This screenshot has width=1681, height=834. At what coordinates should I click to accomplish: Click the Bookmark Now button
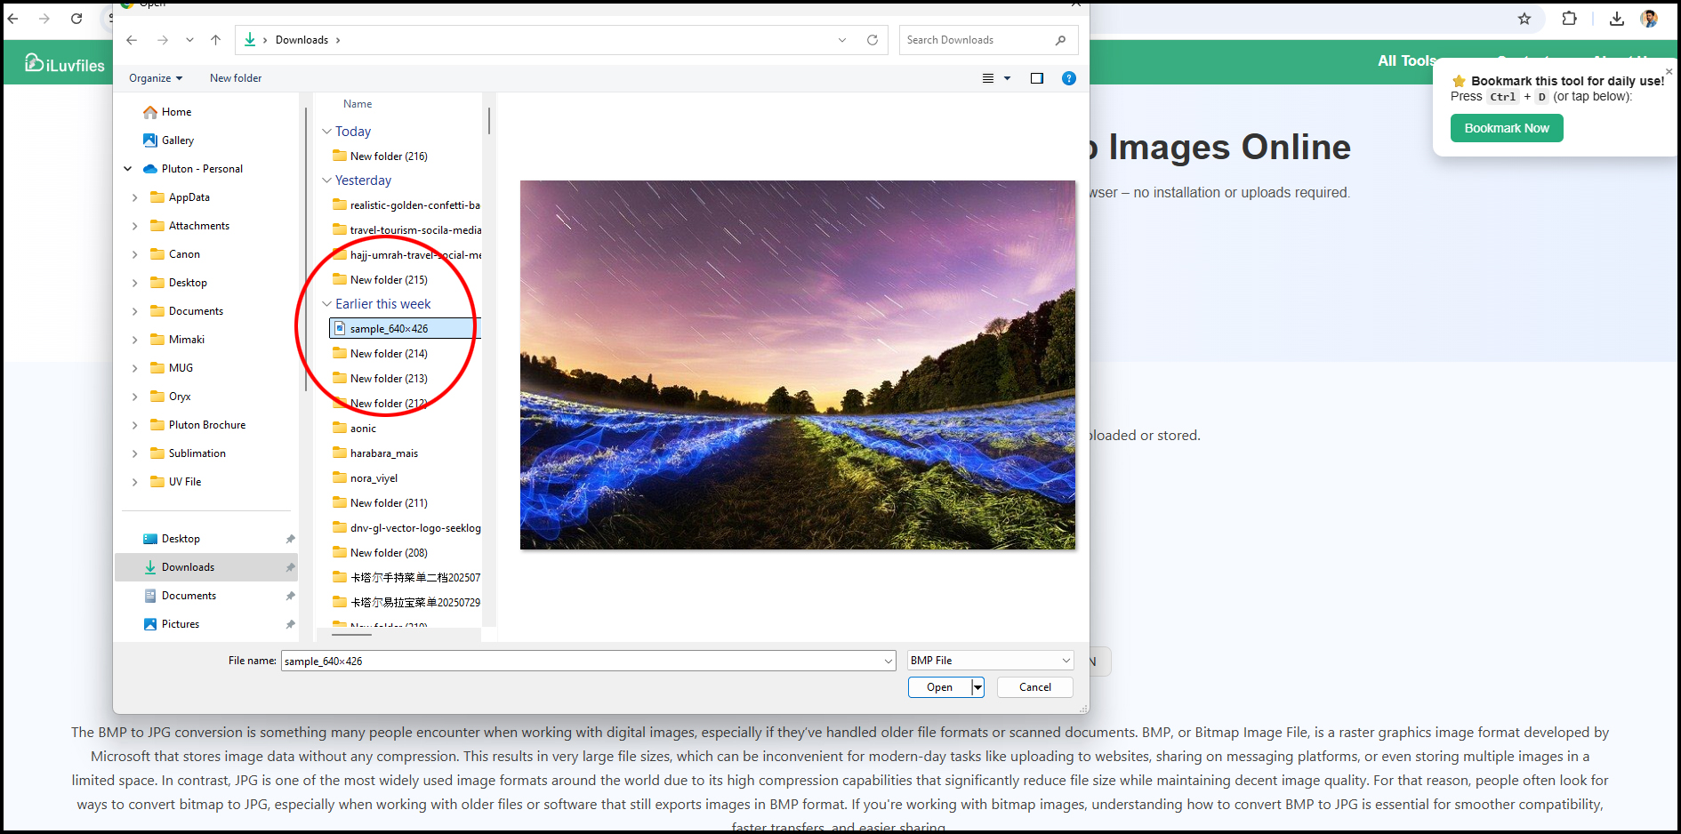tap(1506, 128)
